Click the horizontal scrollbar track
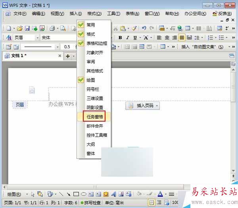The height and width of the screenshot is (208, 238). coord(95,187)
